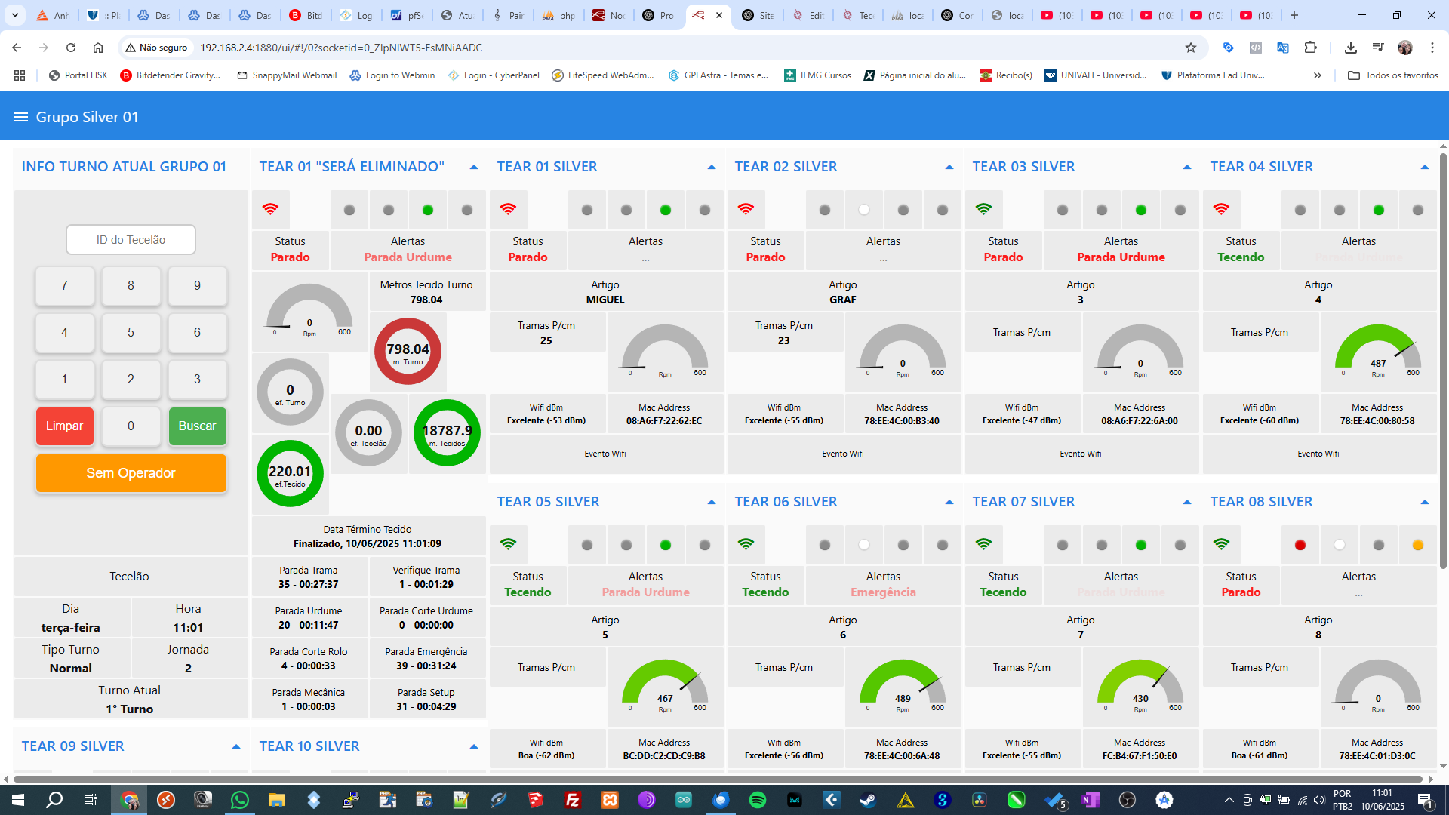Click the orange LED indicator in TEAR 08 SILVER
The height and width of the screenshot is (815, 1449).
[x=1417, y=545]
